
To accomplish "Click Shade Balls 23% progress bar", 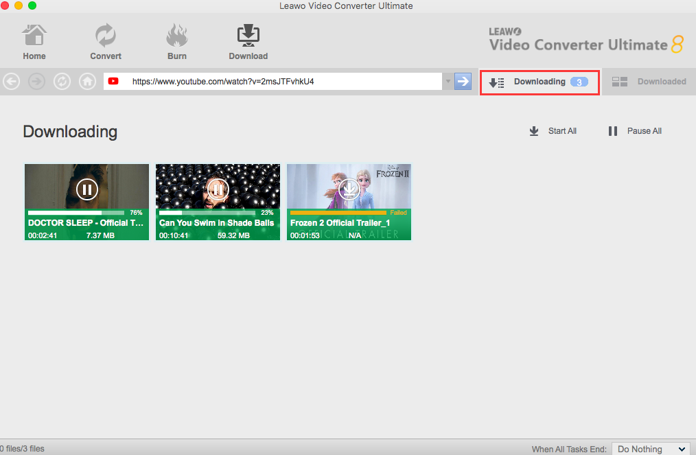I will pos(207,213).
